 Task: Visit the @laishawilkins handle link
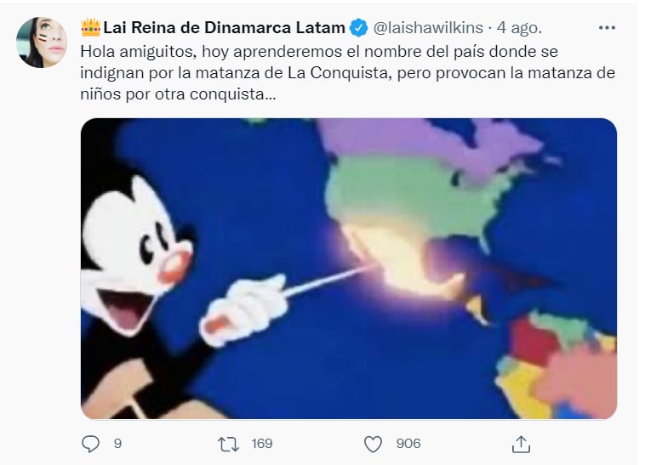[428, 28]
